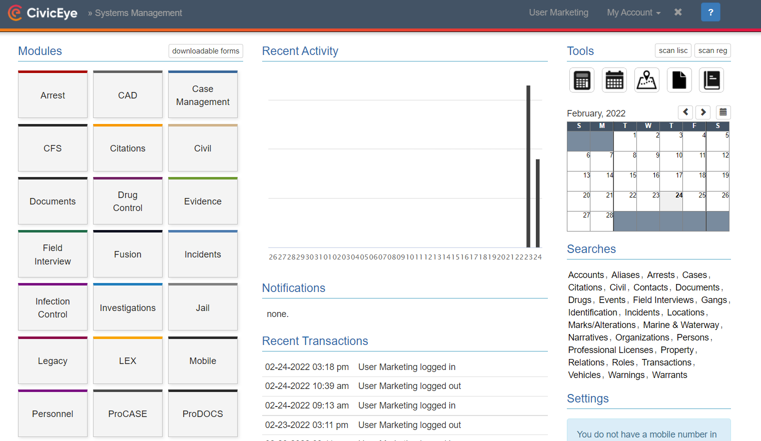Open the calendar tool in Tools panel
Viewport: 761px width, 441px height.
click(x=614, y=79)
